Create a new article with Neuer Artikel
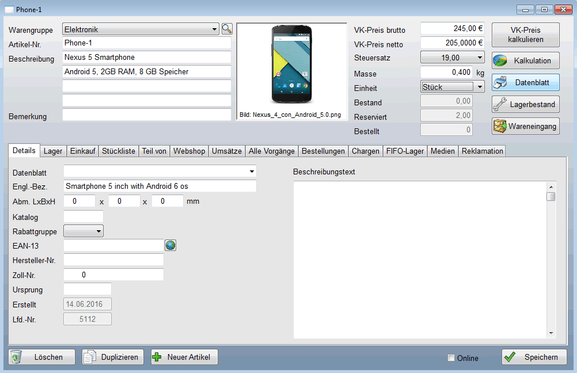Screen dimensions: 577x373 click(184, 357)
